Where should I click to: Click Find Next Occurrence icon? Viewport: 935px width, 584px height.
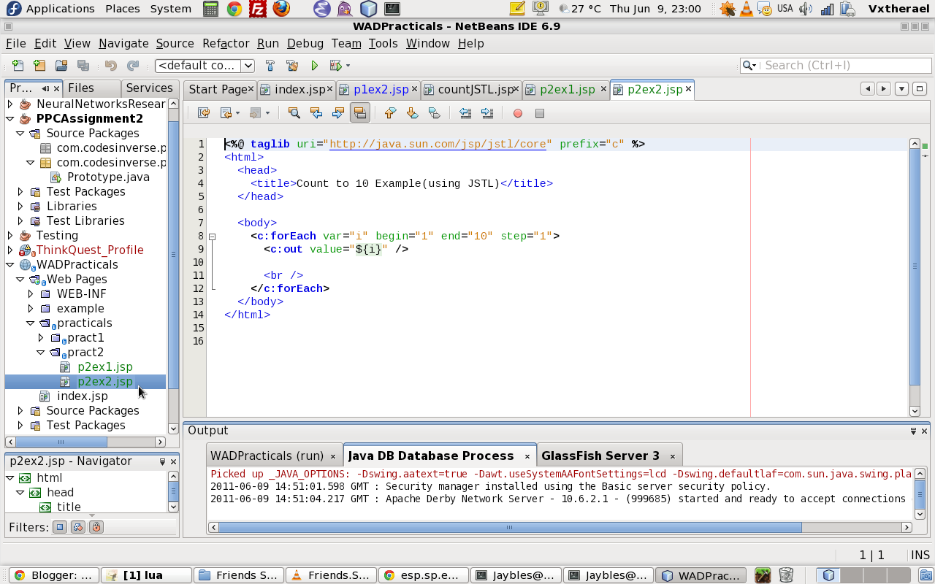[x=337, y=113]
